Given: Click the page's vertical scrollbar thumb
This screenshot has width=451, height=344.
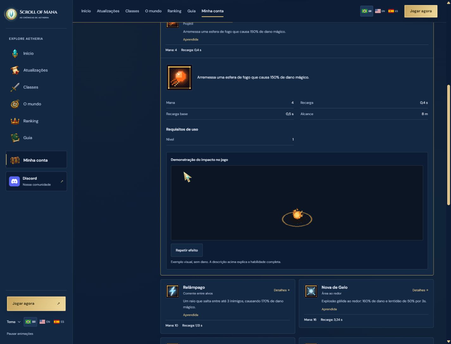Looking at the screenshot, I should (448, 145).
